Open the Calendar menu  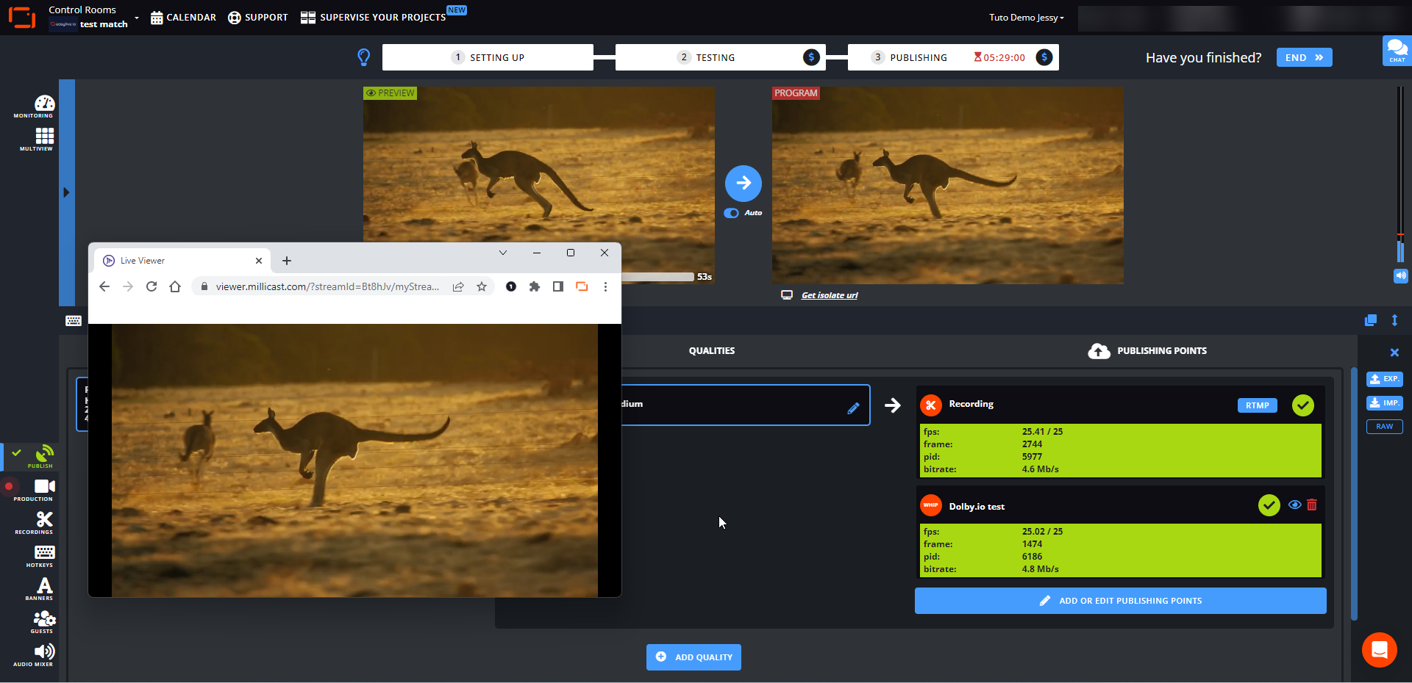click(183, 18)
